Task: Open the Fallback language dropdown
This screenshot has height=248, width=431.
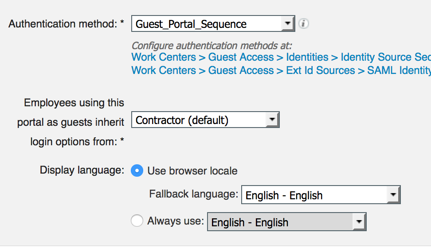Action: [321, 195]
